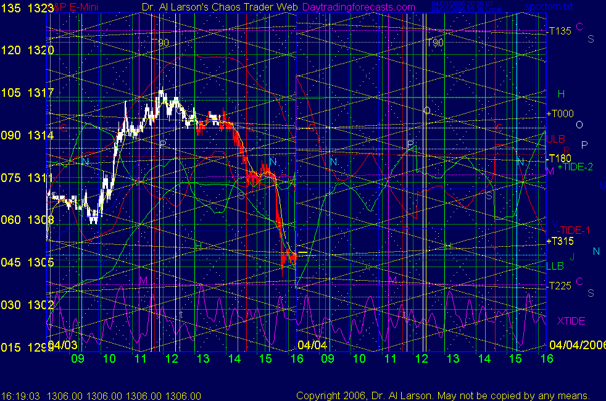Click the magenta "XTIDE" label
Image resolution: width=606 pixels, height=401 pixels.
click(571, 321)
